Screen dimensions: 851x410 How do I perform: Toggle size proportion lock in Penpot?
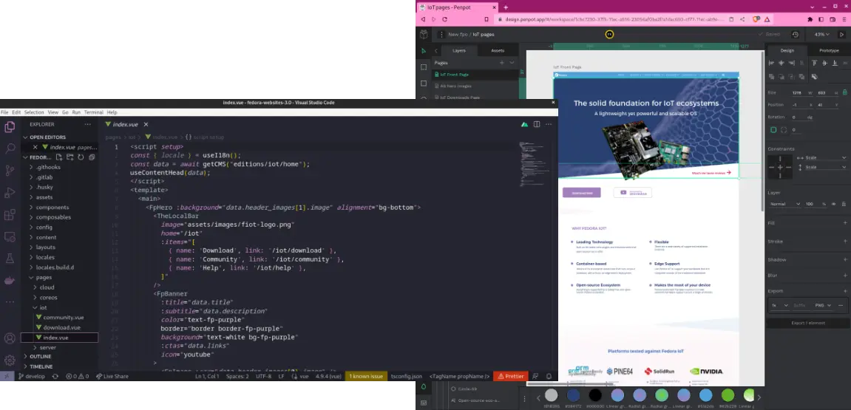coord(844,93)
